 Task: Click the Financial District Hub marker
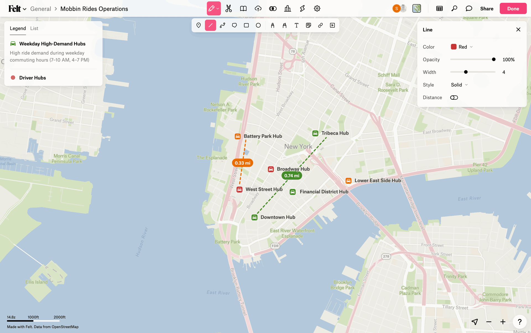click(293, 192)
